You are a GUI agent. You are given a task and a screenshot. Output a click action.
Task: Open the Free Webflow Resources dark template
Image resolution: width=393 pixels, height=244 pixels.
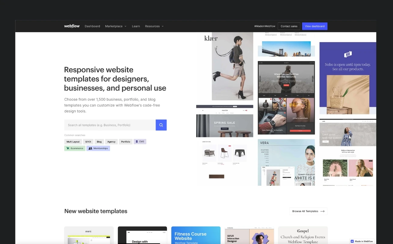point(286,98)
